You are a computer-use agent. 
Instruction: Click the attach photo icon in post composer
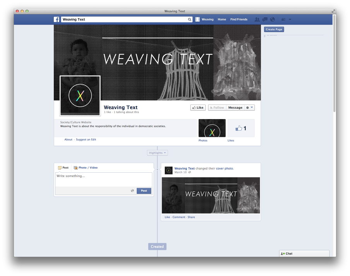[132, 190]
